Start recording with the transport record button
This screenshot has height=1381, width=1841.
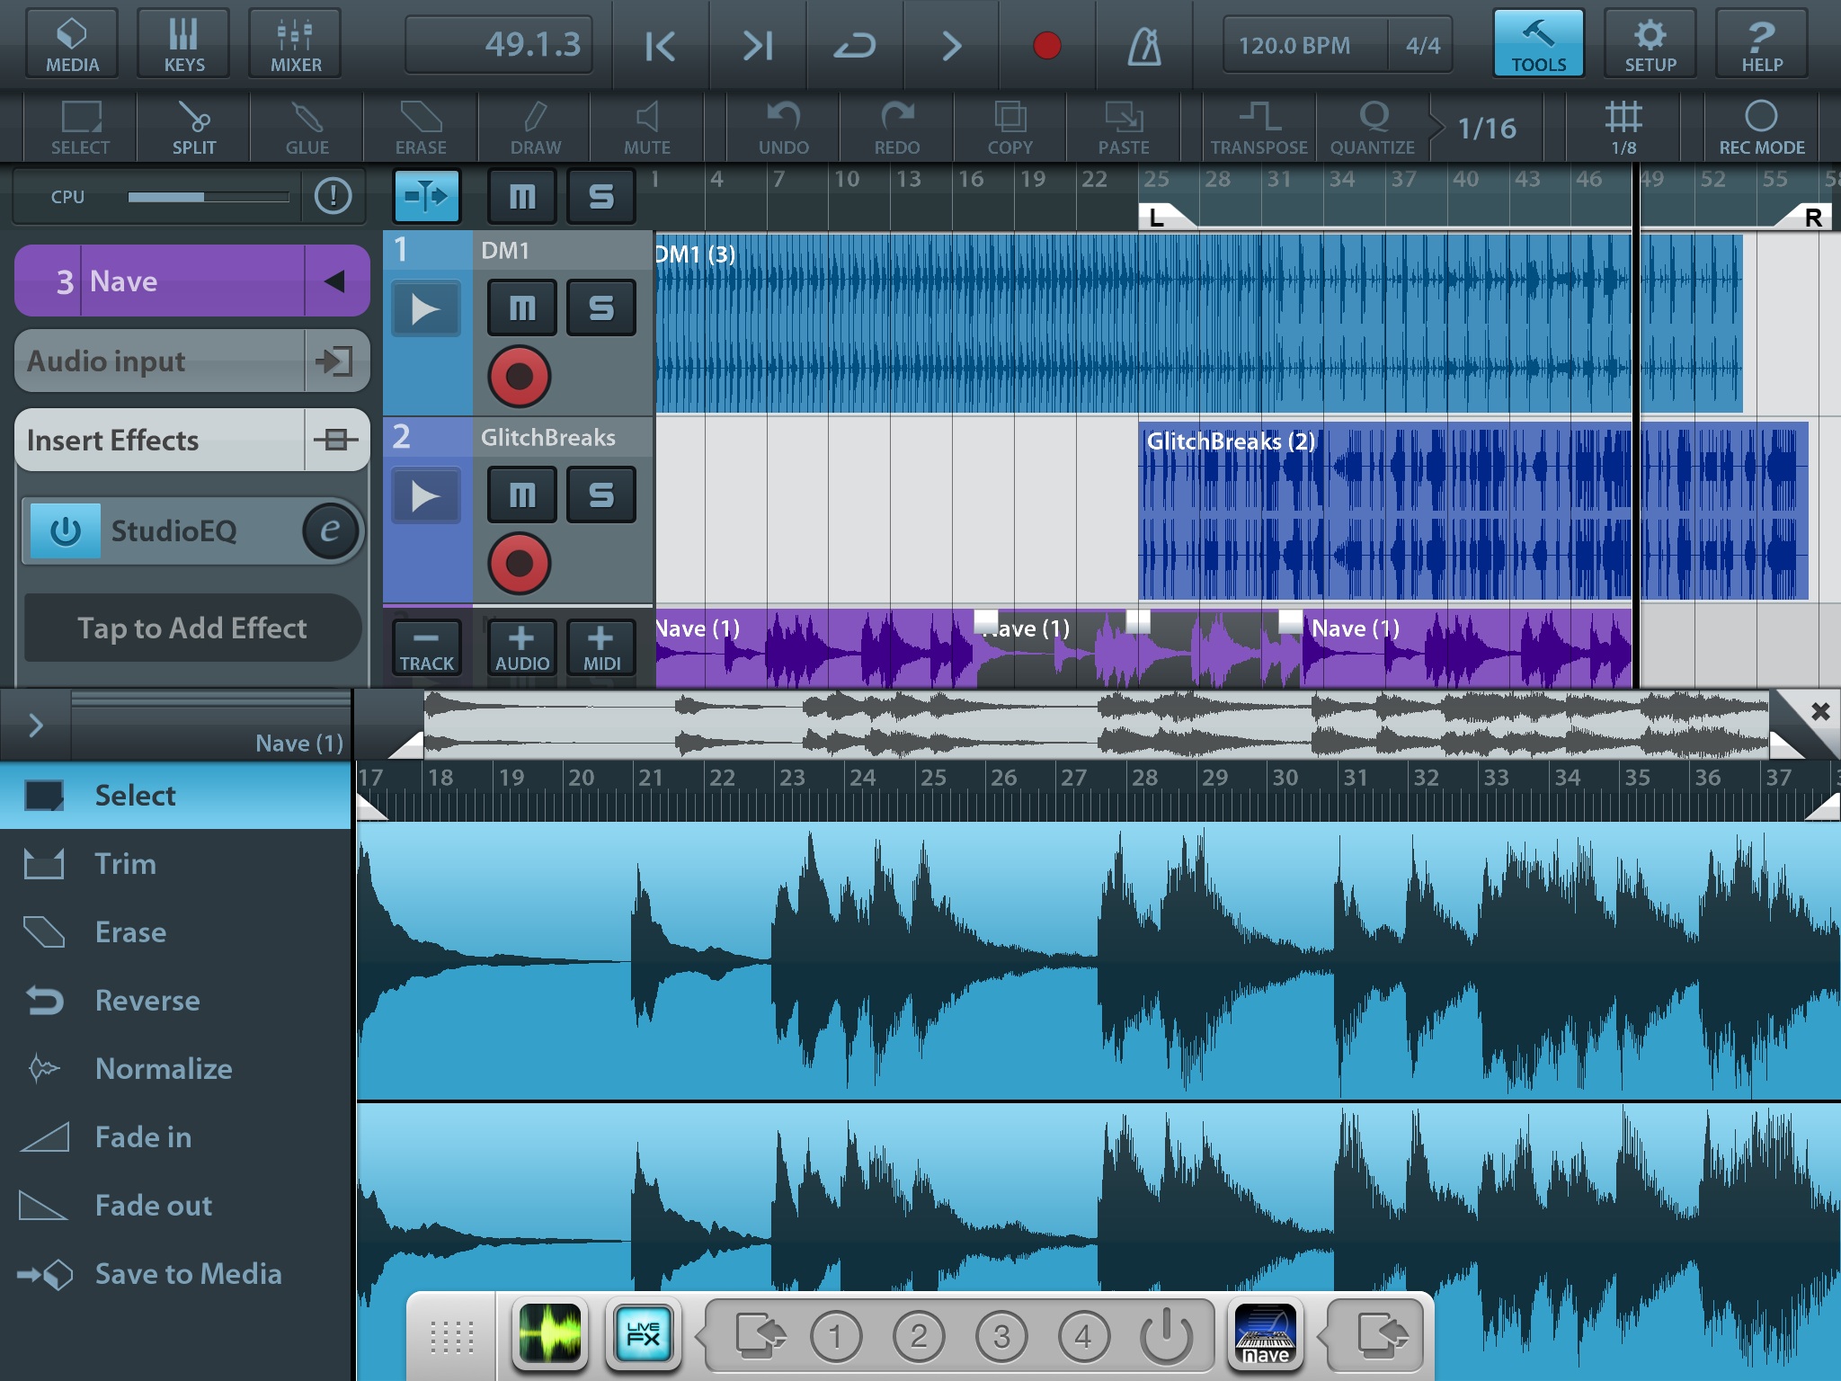coord(1047,45)
